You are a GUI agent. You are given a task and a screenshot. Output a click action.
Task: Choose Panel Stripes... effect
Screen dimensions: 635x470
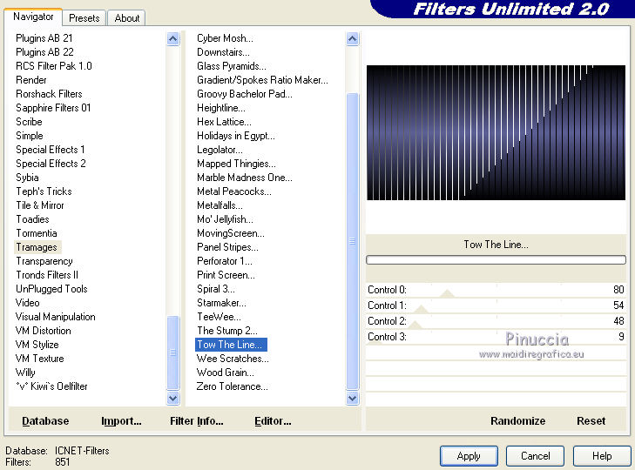coord(227,247)
